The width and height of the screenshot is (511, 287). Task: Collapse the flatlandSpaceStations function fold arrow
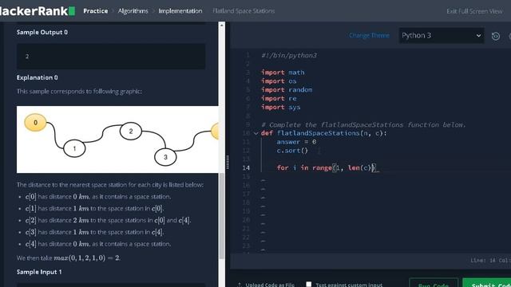(255, 133)
